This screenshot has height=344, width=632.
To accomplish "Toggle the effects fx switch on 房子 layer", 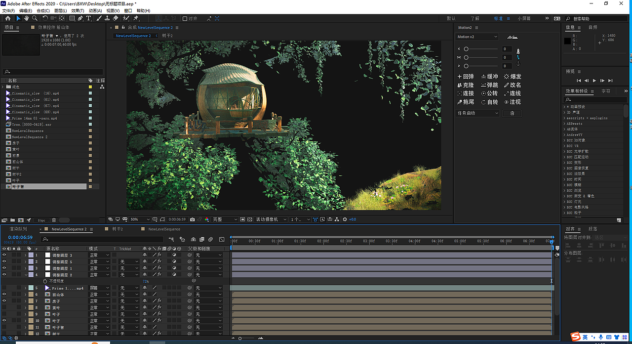I will [159, 301].
